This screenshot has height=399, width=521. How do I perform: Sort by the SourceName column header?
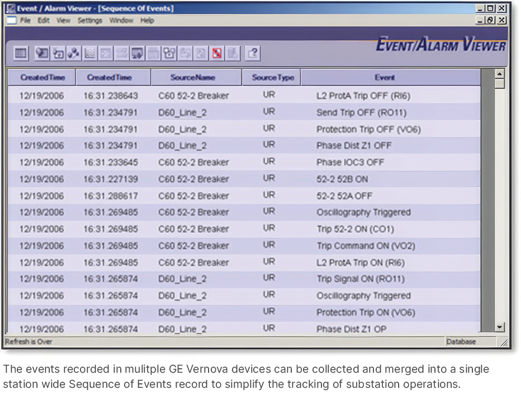196,78
